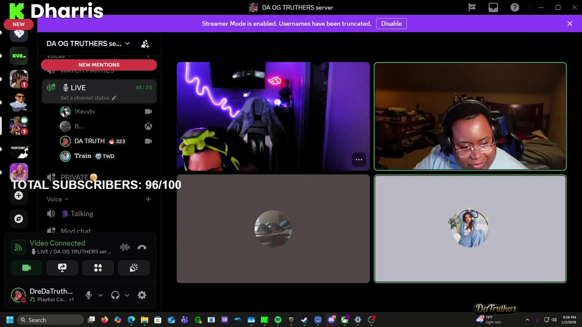Open clock showing 8:58 PM

coord(569,320)
